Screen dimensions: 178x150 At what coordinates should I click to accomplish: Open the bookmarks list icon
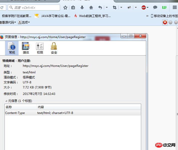[73, 8]
